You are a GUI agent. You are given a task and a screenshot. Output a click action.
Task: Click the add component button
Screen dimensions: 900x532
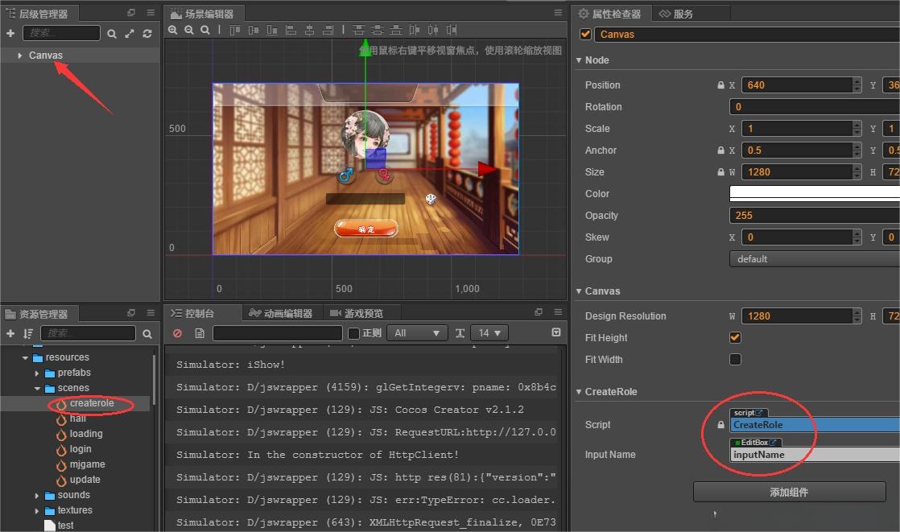789,492
